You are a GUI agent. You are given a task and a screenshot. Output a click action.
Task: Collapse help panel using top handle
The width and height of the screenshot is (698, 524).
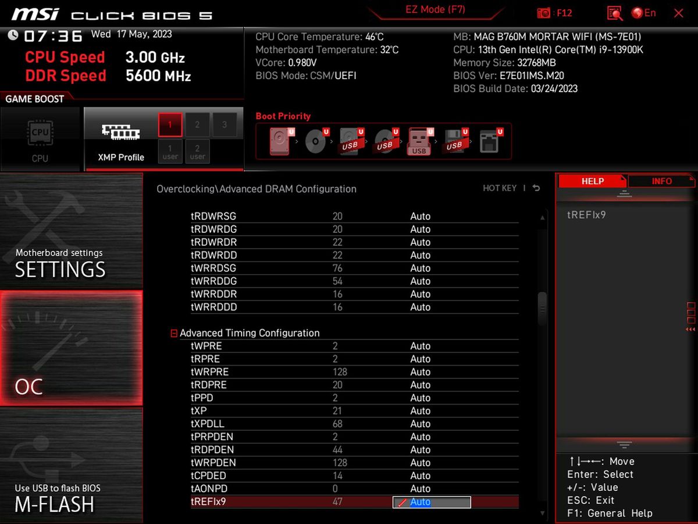coord(624,193)
